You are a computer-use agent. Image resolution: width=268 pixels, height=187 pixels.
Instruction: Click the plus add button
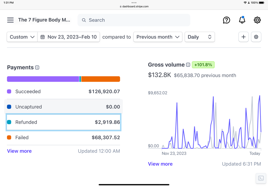pyautogui.click(x=243, y=37)
